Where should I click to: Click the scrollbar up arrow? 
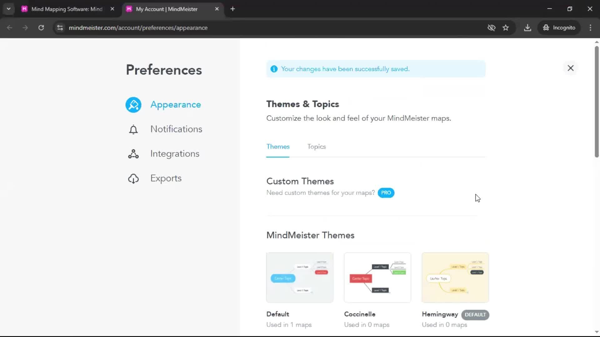coord(597,42)
